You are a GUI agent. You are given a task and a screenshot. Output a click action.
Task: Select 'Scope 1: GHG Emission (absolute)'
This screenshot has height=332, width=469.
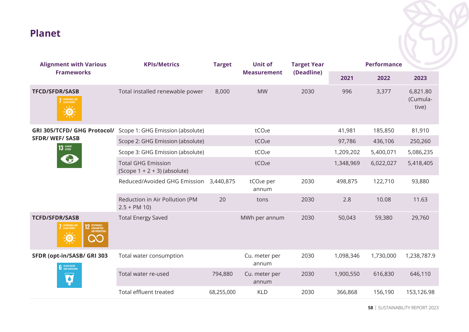coord(161,131)
